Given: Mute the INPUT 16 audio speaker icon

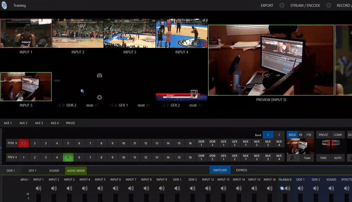Looking at the screenshot, I should click(x=270, y=188).
